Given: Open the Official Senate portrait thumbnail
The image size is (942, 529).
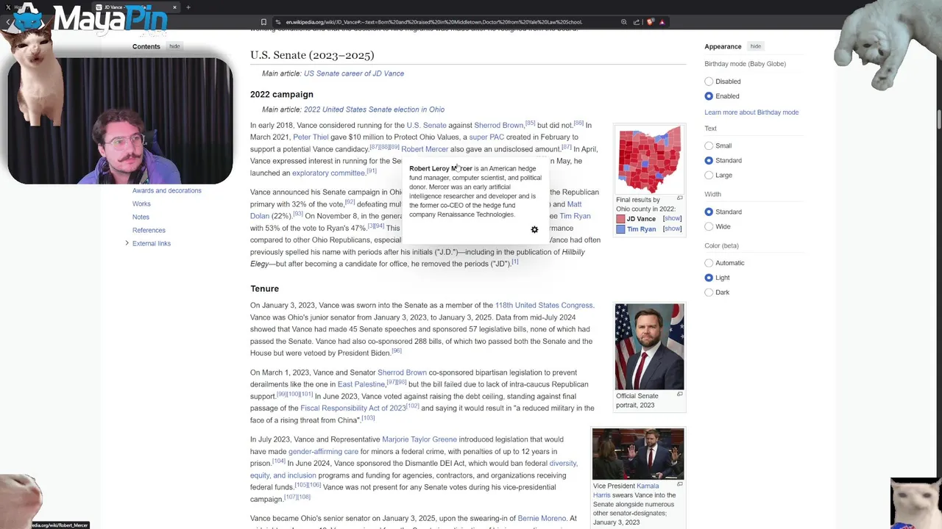Looking at the screenshot, I should (649, 347).
